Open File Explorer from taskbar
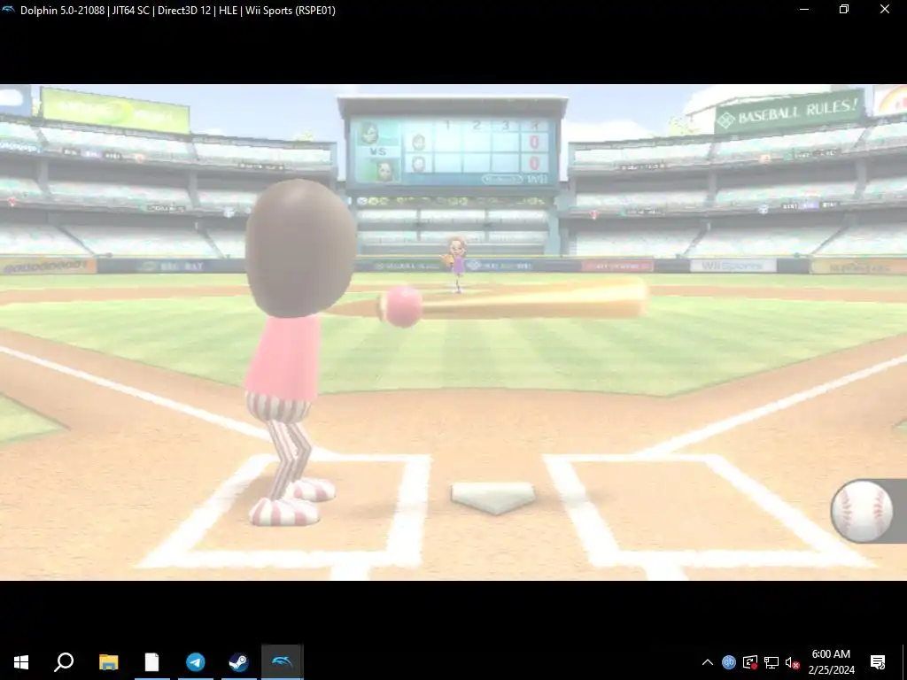Image resolution: width=907 pixels, height=680 pixels. 108,662
